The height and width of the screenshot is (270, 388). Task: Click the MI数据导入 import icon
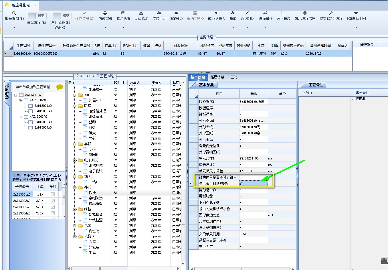(217, 13)
